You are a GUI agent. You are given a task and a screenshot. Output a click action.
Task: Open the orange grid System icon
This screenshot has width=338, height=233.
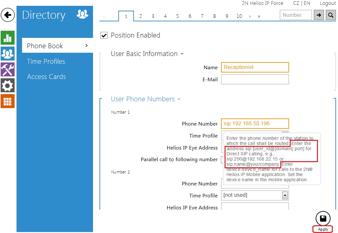[7, 101]
